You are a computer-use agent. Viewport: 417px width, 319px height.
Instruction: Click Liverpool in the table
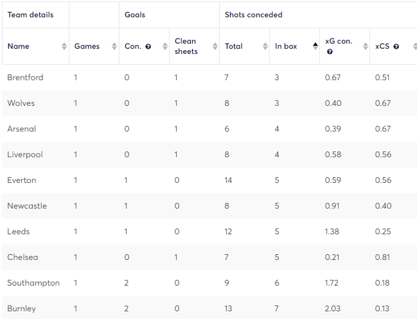(x=24, y=155)
